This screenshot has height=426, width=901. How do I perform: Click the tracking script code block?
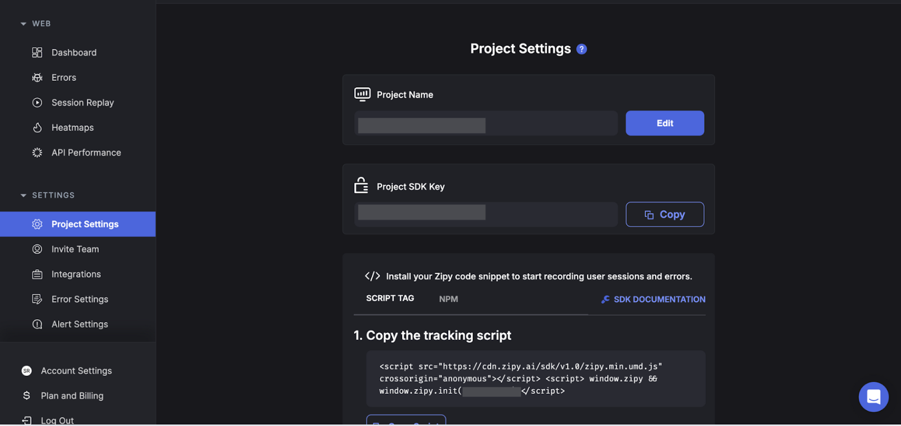tap(536, 379)
